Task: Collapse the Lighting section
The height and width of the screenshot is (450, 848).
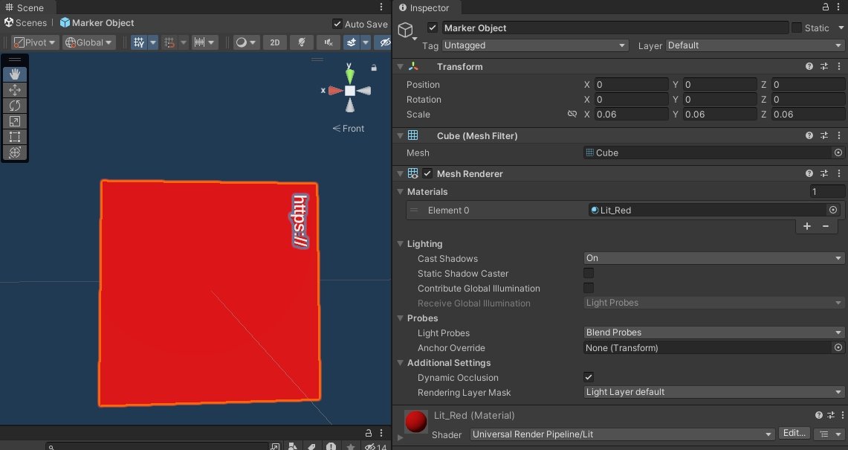Action: (400, 244)
